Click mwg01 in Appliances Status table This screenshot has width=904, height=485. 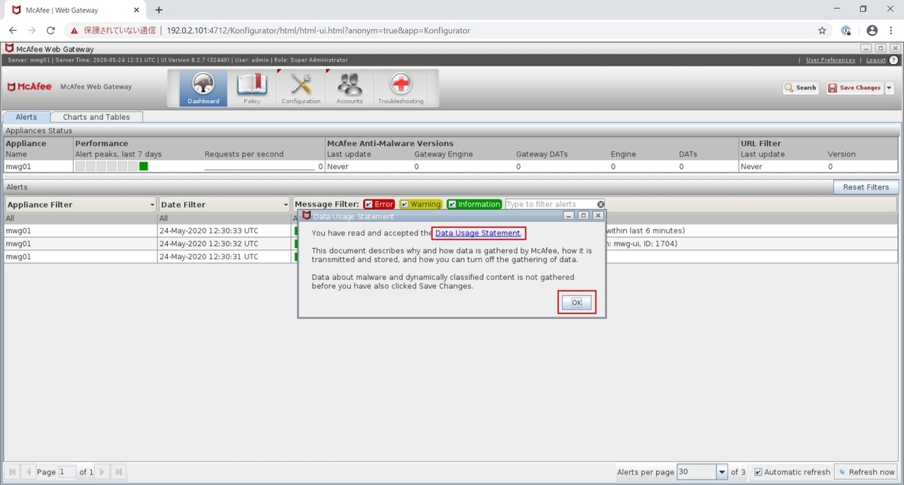pyautogui.click(x=17, y=166)
